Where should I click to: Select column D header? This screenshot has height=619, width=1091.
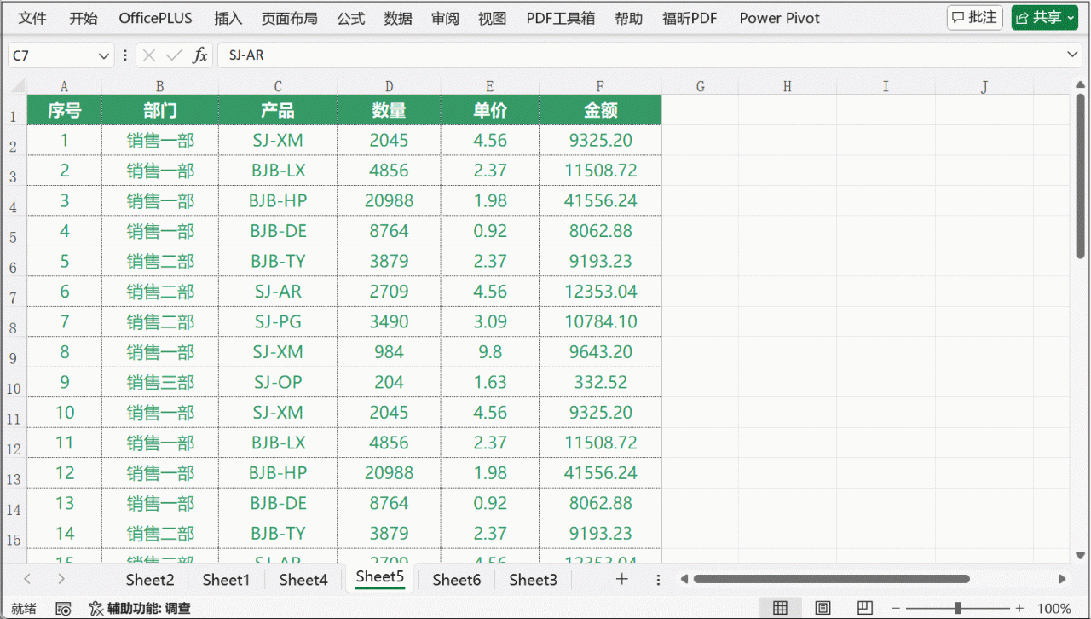click(x=389, y=86)
